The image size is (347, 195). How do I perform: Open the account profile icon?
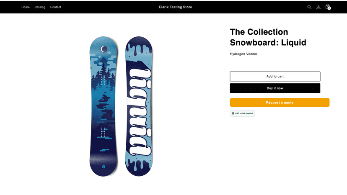click(318, 7)
